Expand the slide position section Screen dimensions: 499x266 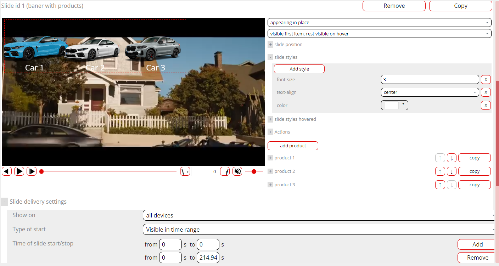270,45
